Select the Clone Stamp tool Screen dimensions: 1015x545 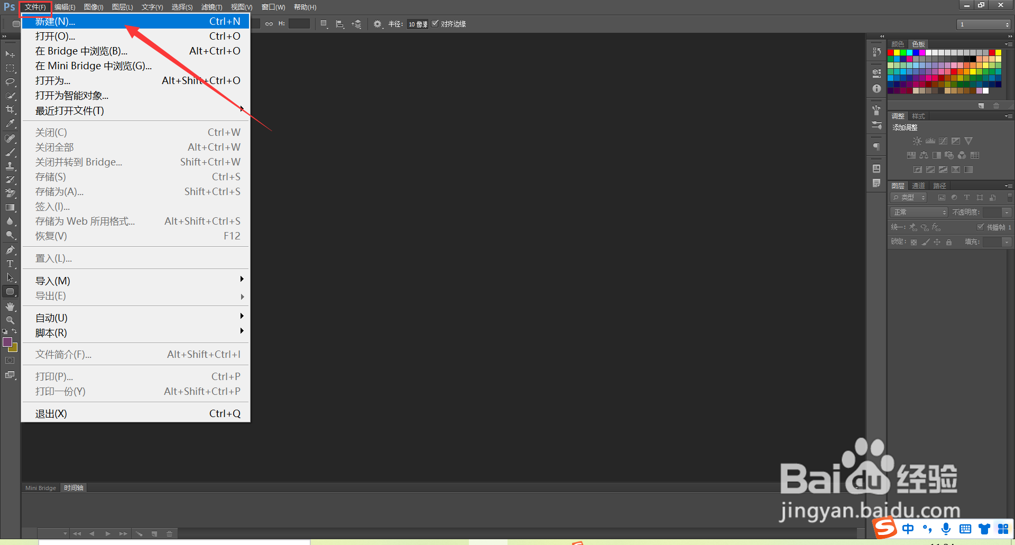point(10,166)
